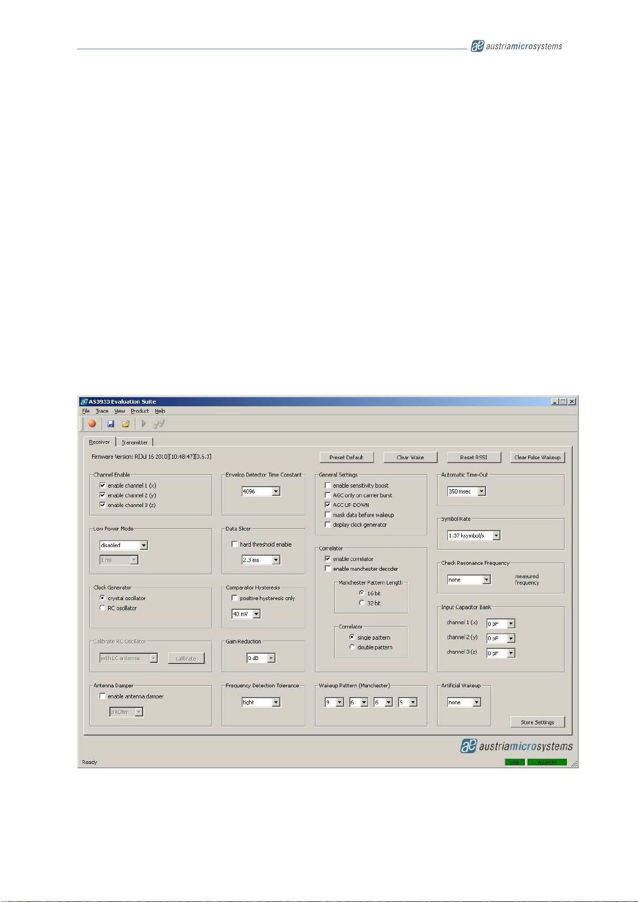Click the Clear Wake button
Viewport: 638px width, 902px height.
pos(410,457)
